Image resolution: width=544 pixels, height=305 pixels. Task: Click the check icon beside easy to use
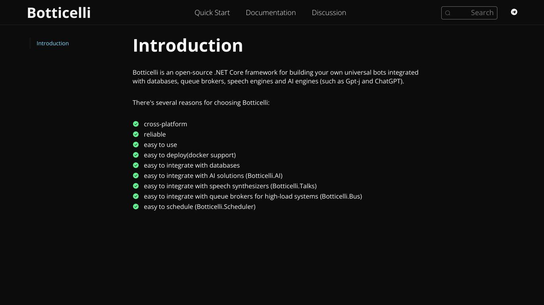pos(136,145)
